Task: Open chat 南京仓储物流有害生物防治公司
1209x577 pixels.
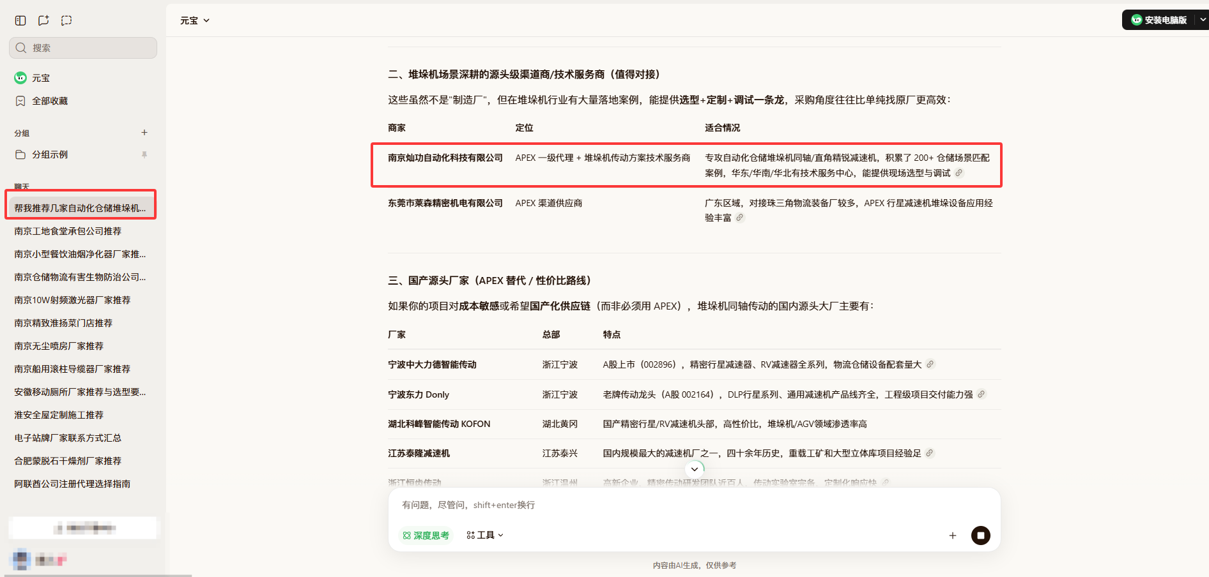Action: point(80,277)
